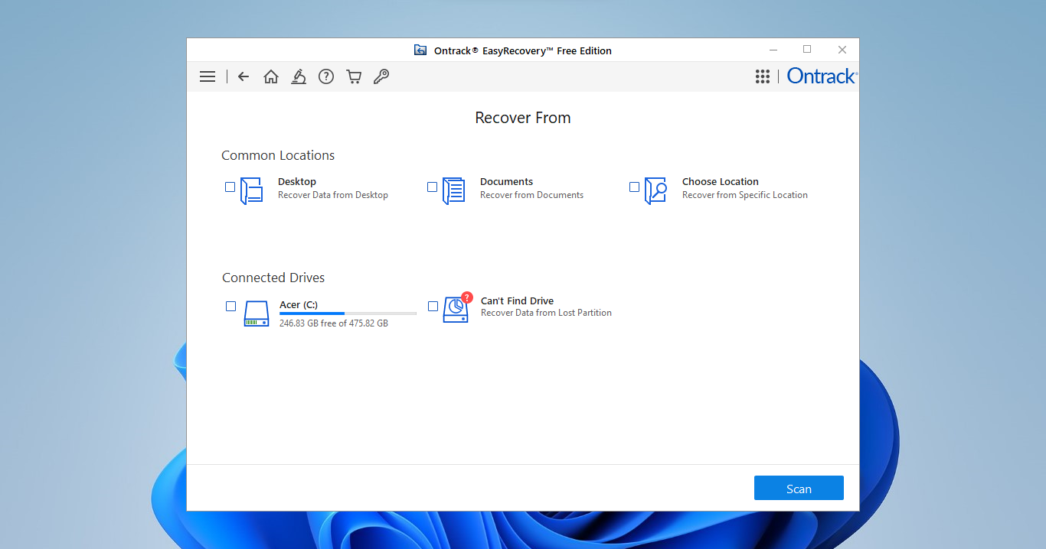The image size is (1046, 549).
Task: Click the Ontrack logo
Action: click(822, 76)
